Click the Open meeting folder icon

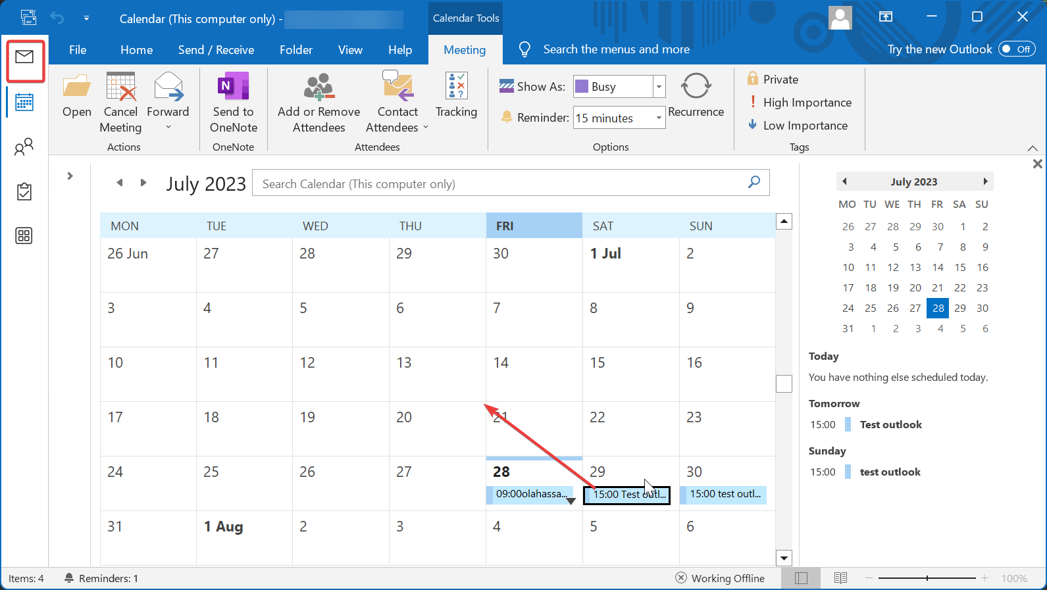tap(77, 87)
